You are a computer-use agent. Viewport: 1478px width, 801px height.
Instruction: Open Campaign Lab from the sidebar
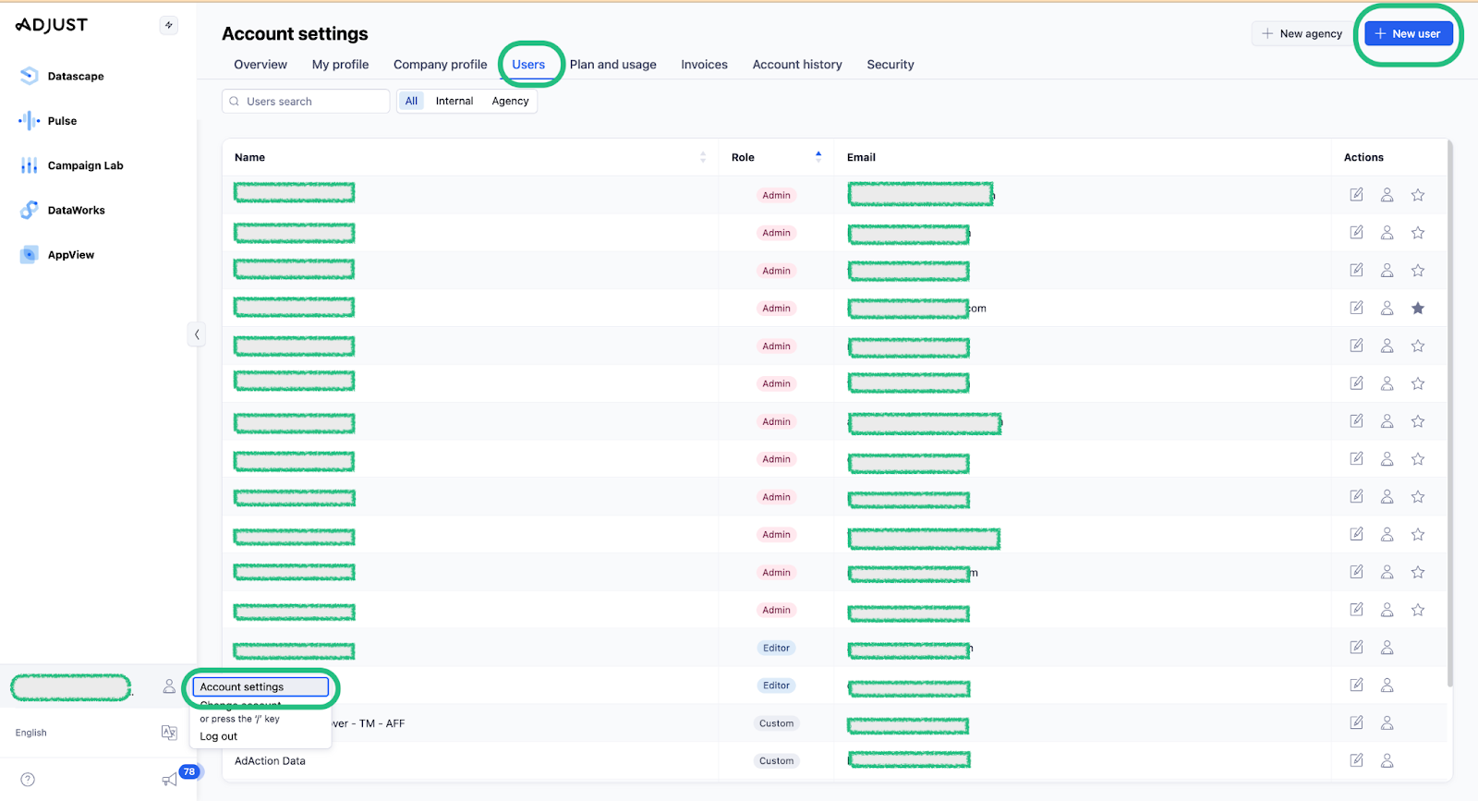(x=72, y=165)
